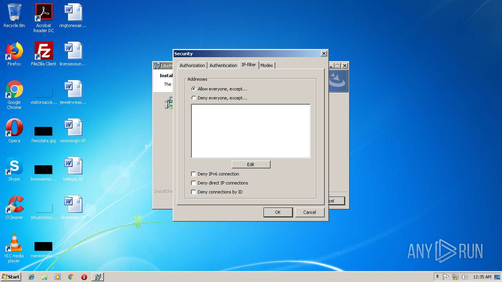The height and width of the screenshot is (282, 502).
Task: Launch Opera from the desktop
Action: (x=14, y=131)
